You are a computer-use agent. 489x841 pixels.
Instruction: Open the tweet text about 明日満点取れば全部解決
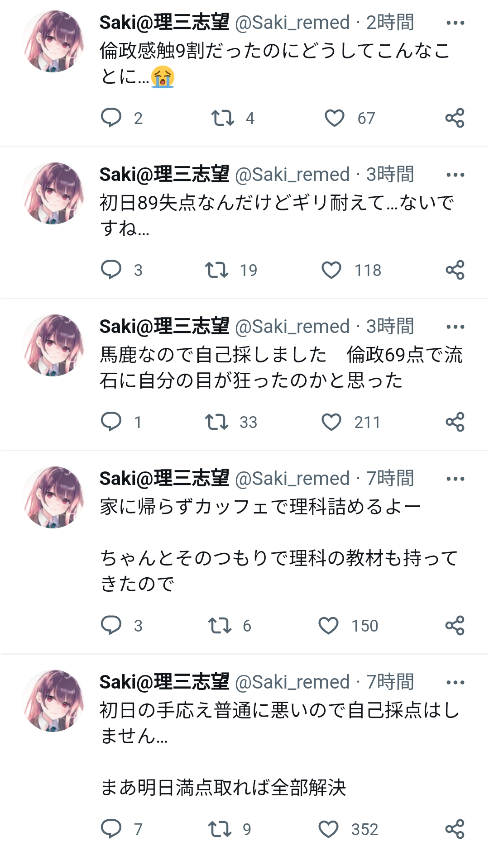pyautogui.click(x=223, y=788)
